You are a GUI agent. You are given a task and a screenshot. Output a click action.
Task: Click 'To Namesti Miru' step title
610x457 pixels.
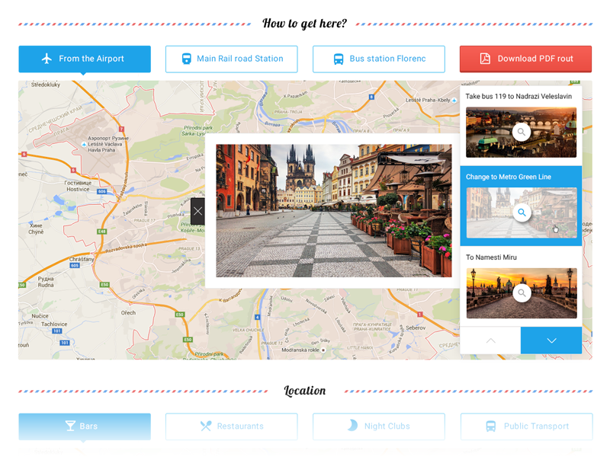point(491,257)
